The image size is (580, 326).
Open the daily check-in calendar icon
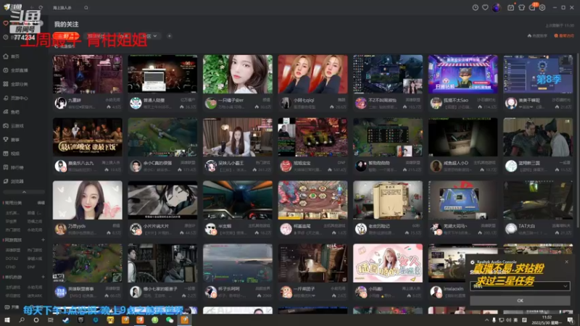tap(510, 7)
